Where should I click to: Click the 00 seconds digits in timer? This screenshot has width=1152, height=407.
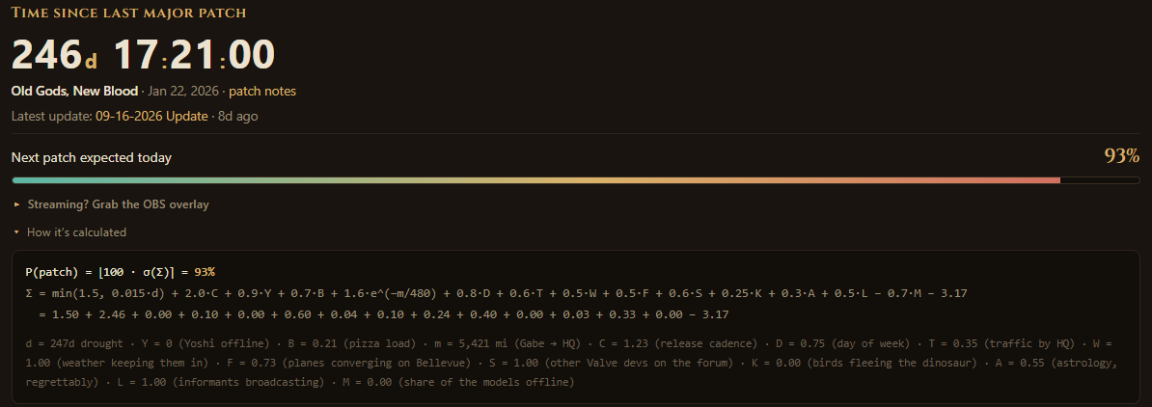click(251, 55)
